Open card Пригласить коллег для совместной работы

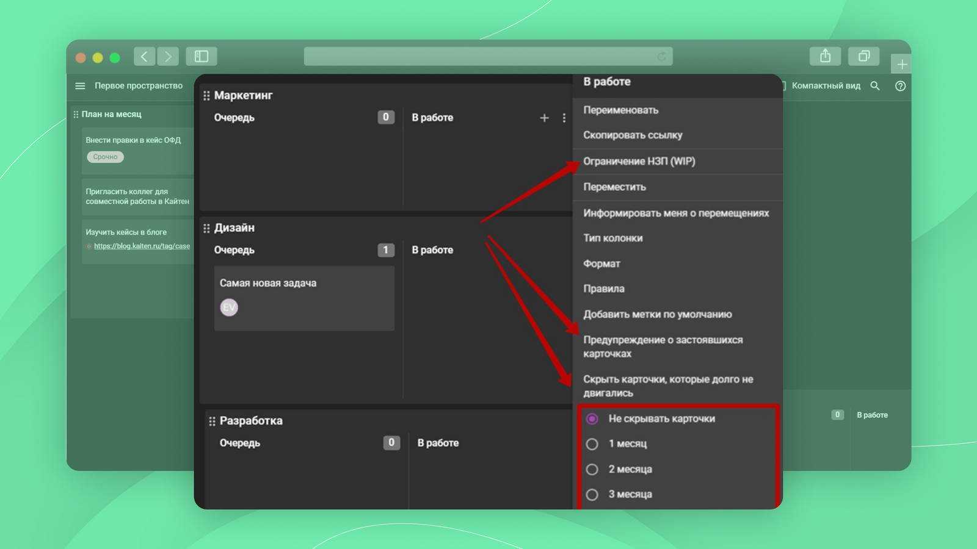click(x=137, y=196)
